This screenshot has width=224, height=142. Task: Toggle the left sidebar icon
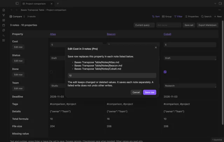tap(17, 3)
